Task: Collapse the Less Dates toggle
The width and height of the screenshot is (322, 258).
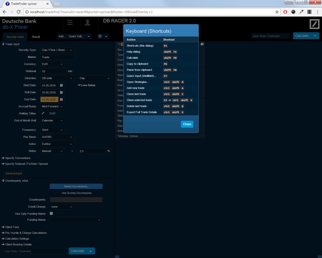Action: click(x=87, y=85)
